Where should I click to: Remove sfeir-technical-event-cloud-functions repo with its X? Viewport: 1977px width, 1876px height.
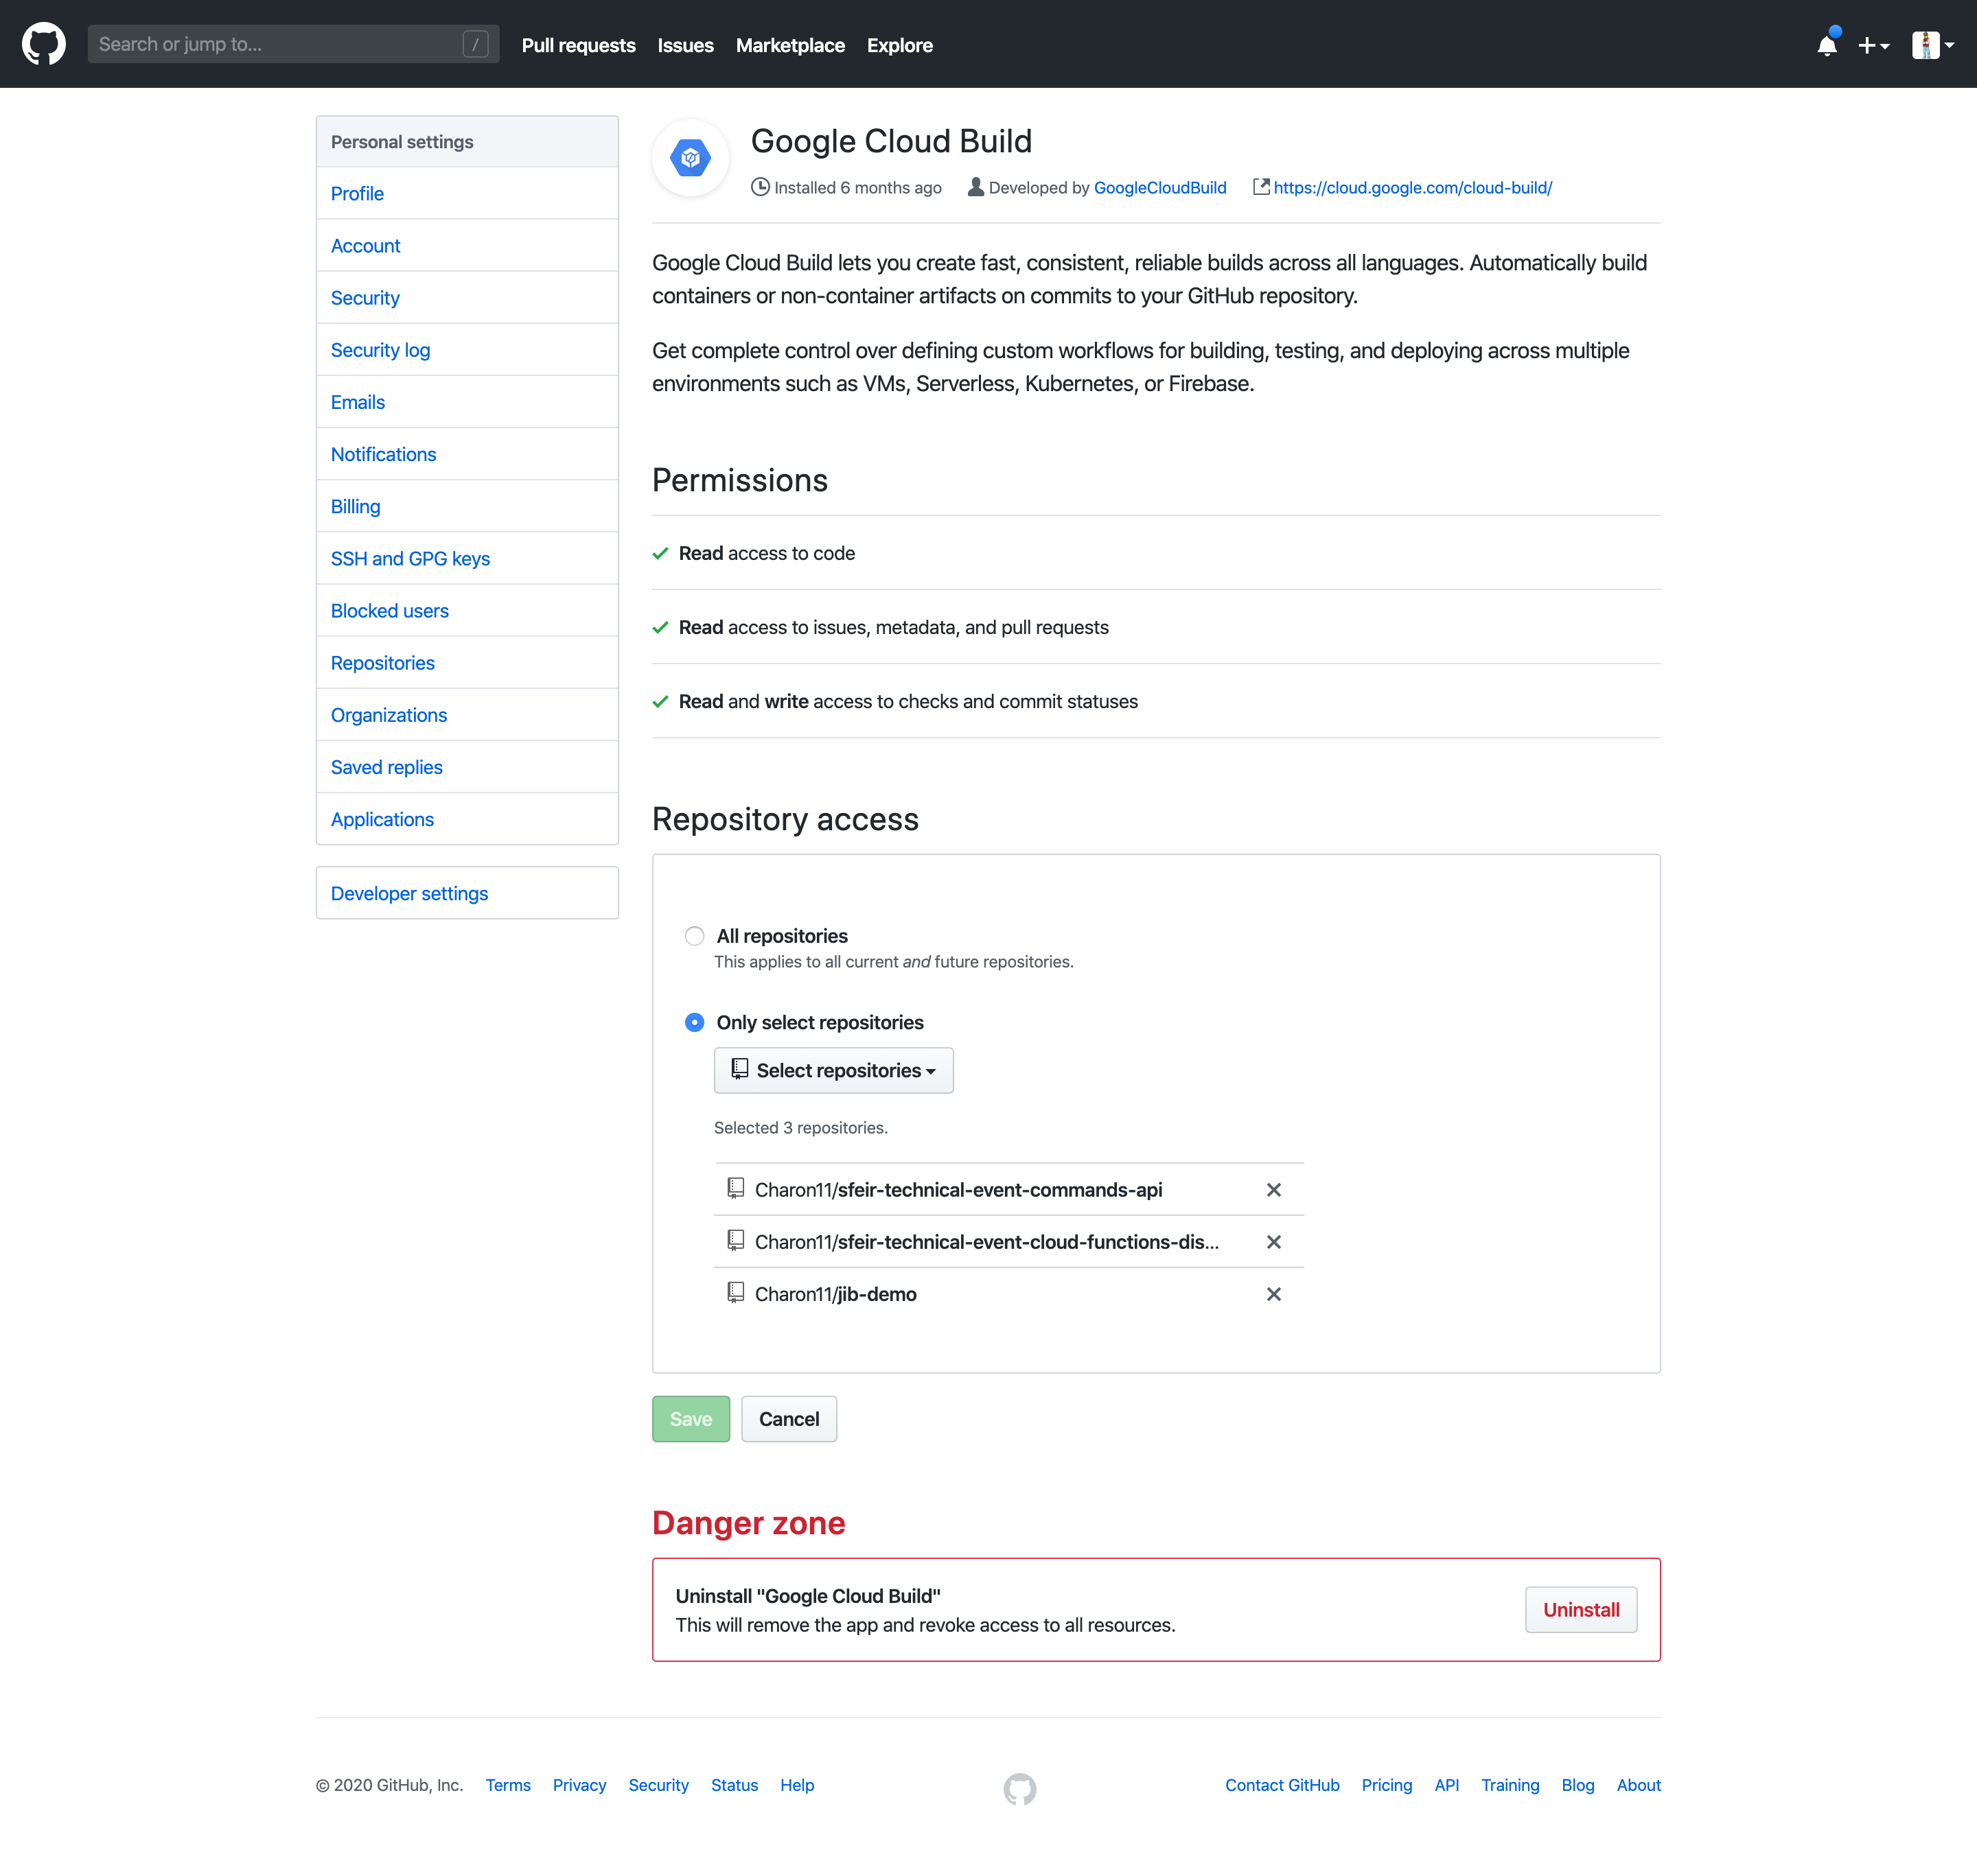tap(1273, 1242)
